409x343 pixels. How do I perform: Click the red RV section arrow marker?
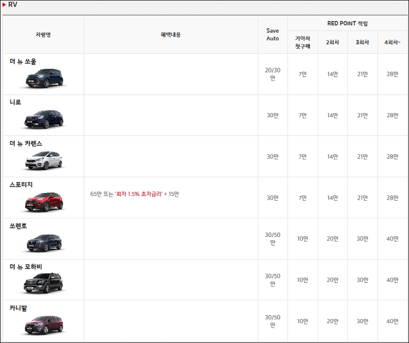pyautogui.click(x=4, y=5)
